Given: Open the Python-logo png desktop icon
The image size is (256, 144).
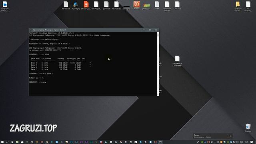Looking at the screenshot, I should pyautogui.click(x=76, y=5).
